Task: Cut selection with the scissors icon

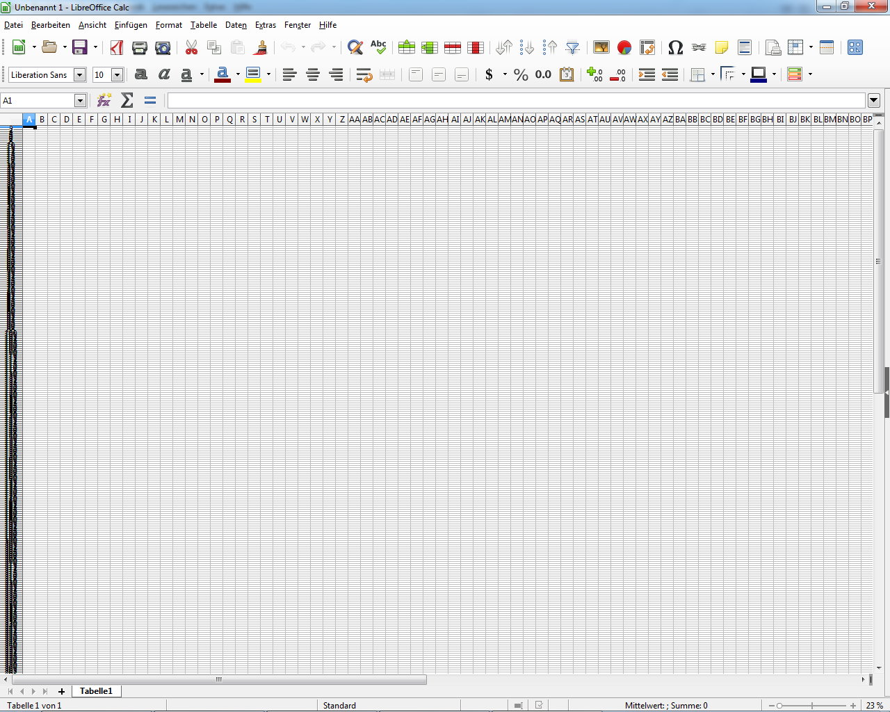Action: pyautogui.click(x=191, y=47)
